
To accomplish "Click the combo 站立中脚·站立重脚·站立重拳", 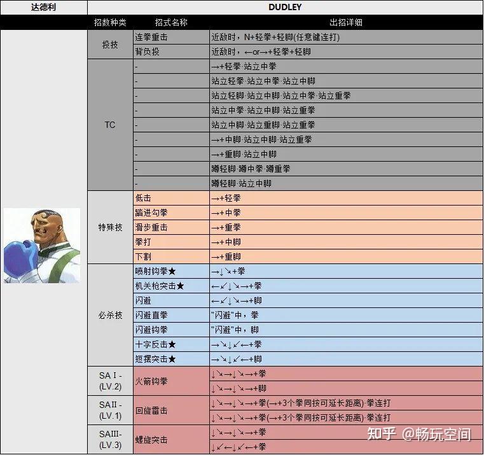I will [263, 125].
